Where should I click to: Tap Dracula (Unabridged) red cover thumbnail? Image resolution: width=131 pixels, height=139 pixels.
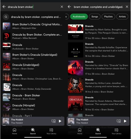coord(6,67)
